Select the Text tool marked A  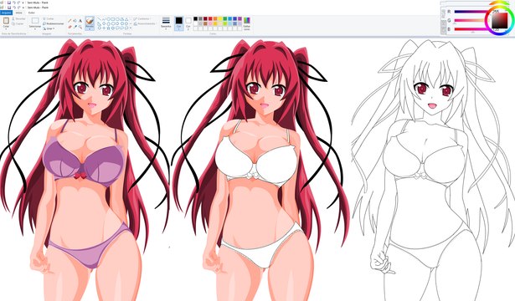(x=80, y=21)
